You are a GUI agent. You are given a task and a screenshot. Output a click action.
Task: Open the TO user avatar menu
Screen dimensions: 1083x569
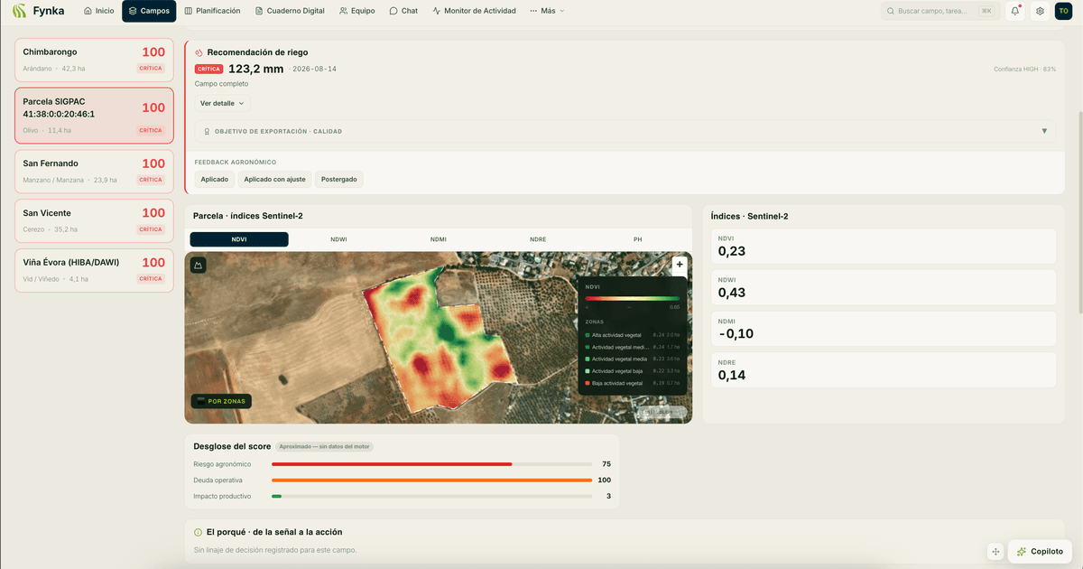[1064, 11]
